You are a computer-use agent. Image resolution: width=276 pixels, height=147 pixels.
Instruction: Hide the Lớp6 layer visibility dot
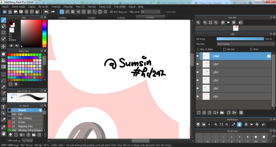(x=198, y=56)
